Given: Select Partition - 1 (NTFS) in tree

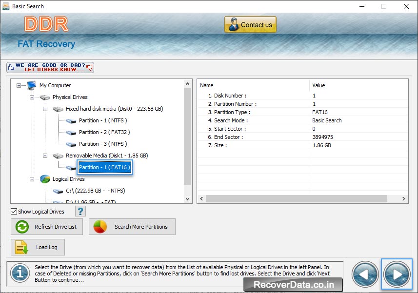Looking at the screenshot, I should click(x=103, y=120).
